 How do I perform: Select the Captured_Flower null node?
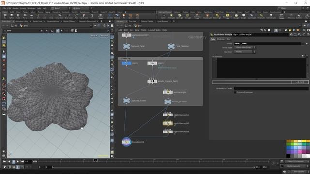coord(126,101)
